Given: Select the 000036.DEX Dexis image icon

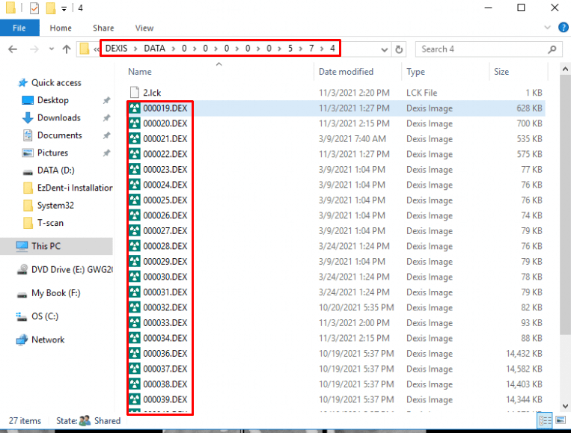Looking at the screenshot, I should (x=135, y=353).
